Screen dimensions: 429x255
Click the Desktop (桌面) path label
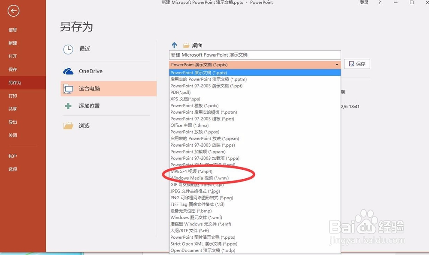pos(197,45)
